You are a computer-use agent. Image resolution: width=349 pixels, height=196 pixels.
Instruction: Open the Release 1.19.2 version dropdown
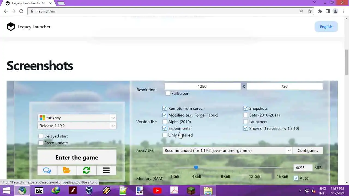point(77,126)
